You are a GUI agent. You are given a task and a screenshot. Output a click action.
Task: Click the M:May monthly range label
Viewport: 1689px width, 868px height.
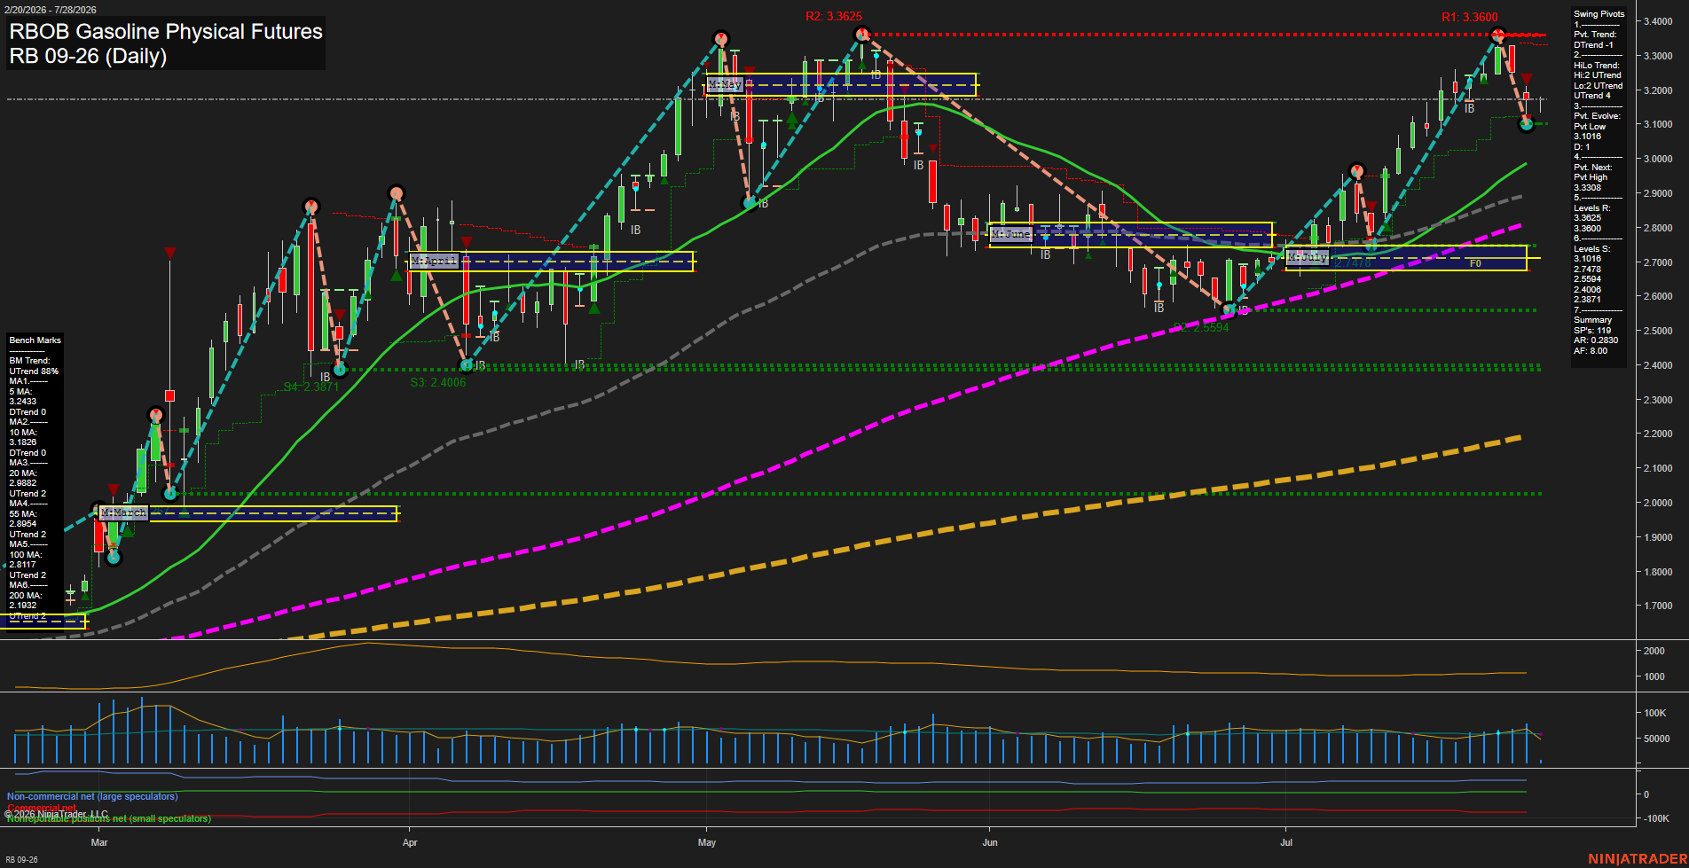725,84
